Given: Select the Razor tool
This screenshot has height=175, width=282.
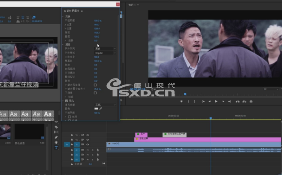Looking at the screenshot, I should click(56, 127).
